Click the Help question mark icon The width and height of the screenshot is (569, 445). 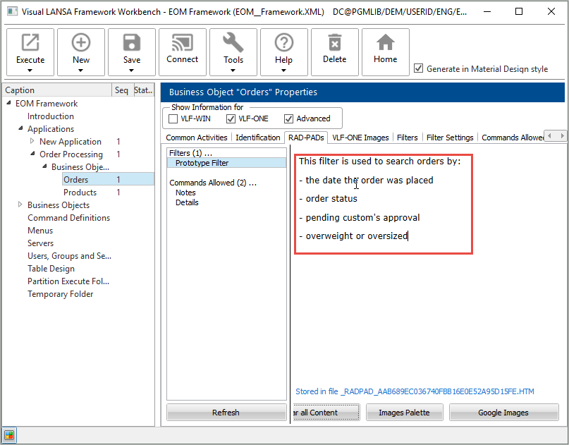[x=284, y=44]
